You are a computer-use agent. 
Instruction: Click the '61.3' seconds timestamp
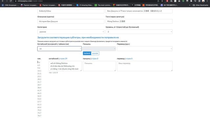[x=39, y=105]
